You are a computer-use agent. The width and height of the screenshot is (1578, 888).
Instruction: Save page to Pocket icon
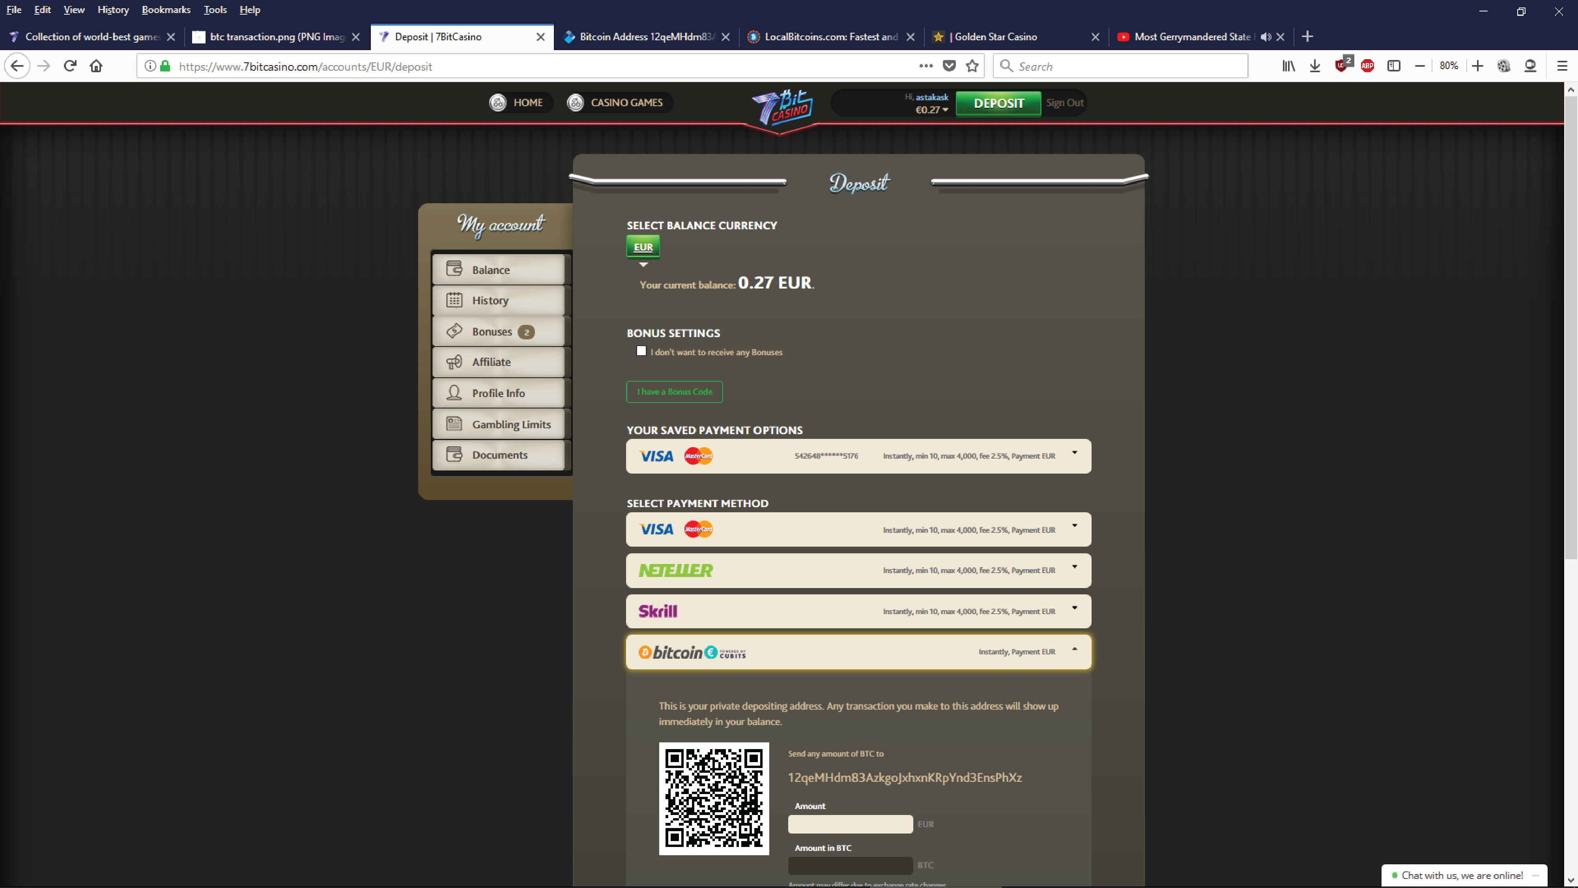pos(949,66)
